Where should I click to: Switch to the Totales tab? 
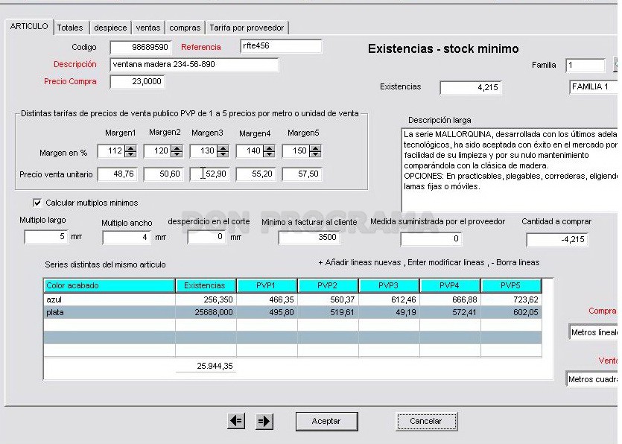click(70, 28)
